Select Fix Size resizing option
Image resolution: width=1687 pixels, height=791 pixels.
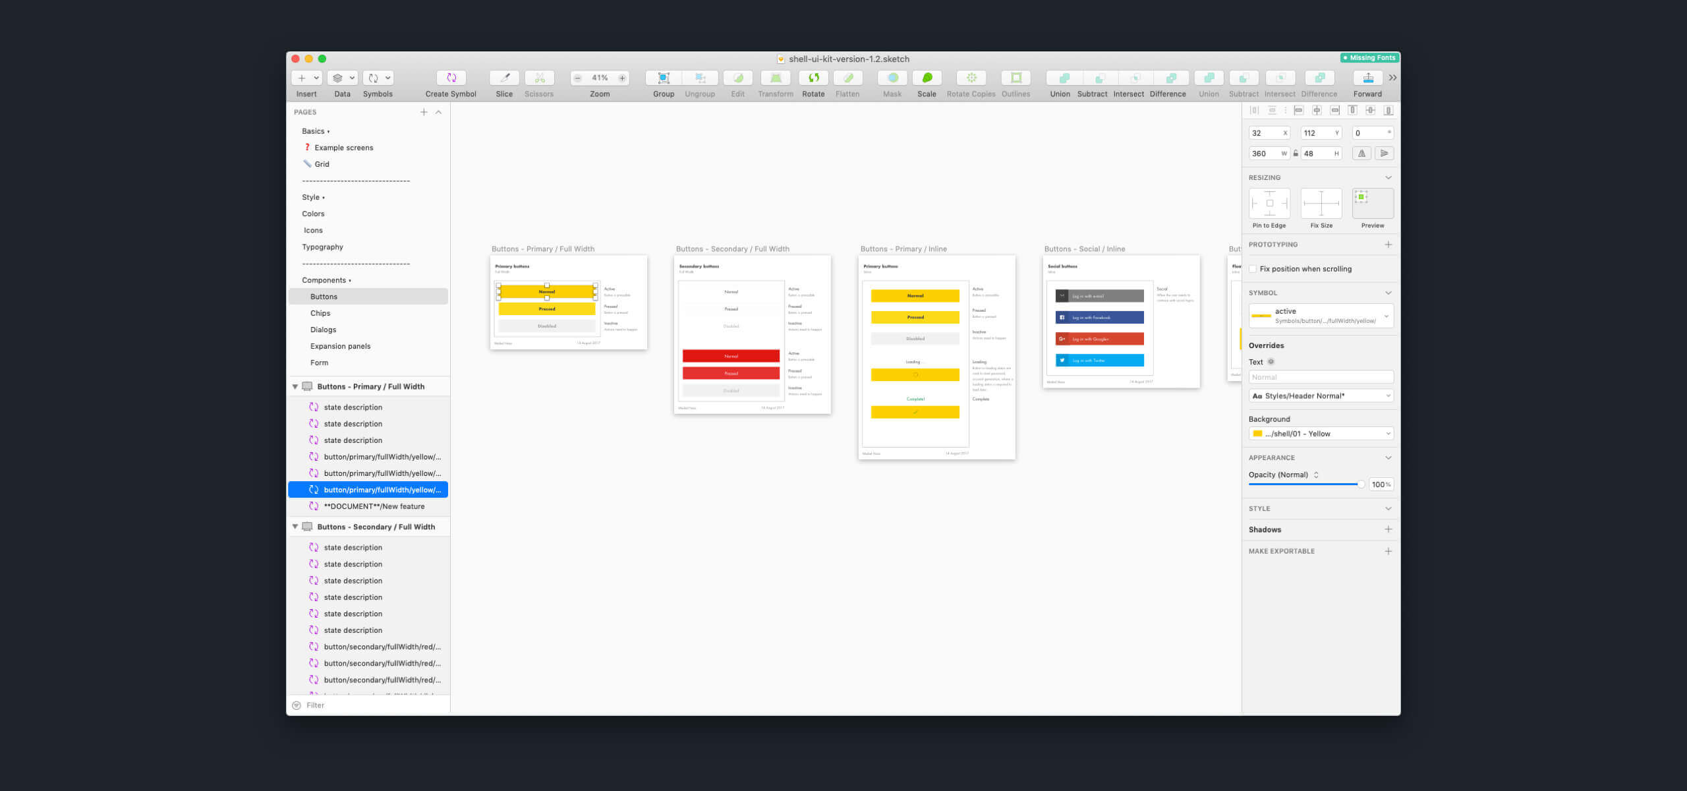tap(1321, 203)
